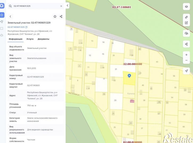
Task: Zoom in with the plus button
Action: tap(186, 55)
